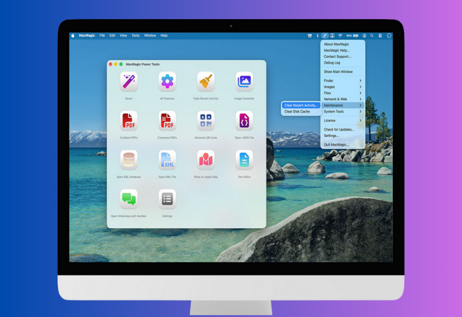Launch Show on Apple Map tool
462x317 pixels.
click(206, 160)
